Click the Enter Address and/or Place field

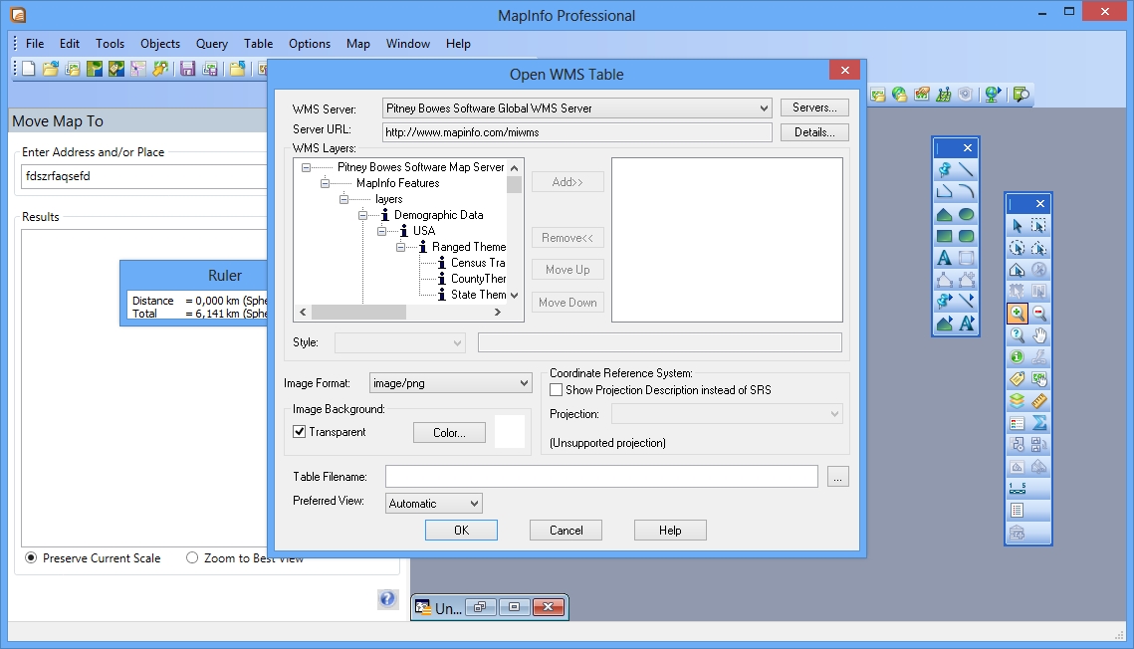(144, 176)
